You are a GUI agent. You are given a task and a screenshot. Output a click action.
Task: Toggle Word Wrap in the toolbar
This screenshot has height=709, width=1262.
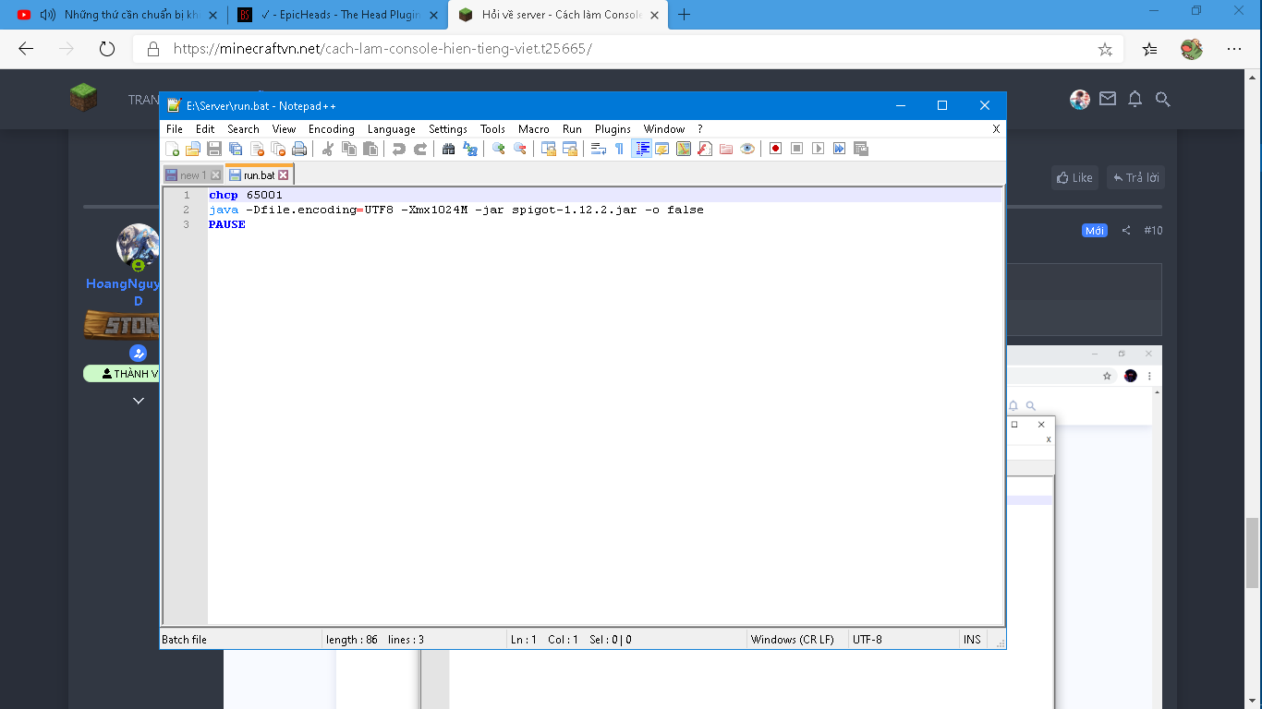(598, 149)
